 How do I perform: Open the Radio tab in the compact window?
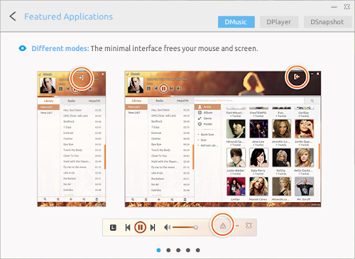click(72, 101)
